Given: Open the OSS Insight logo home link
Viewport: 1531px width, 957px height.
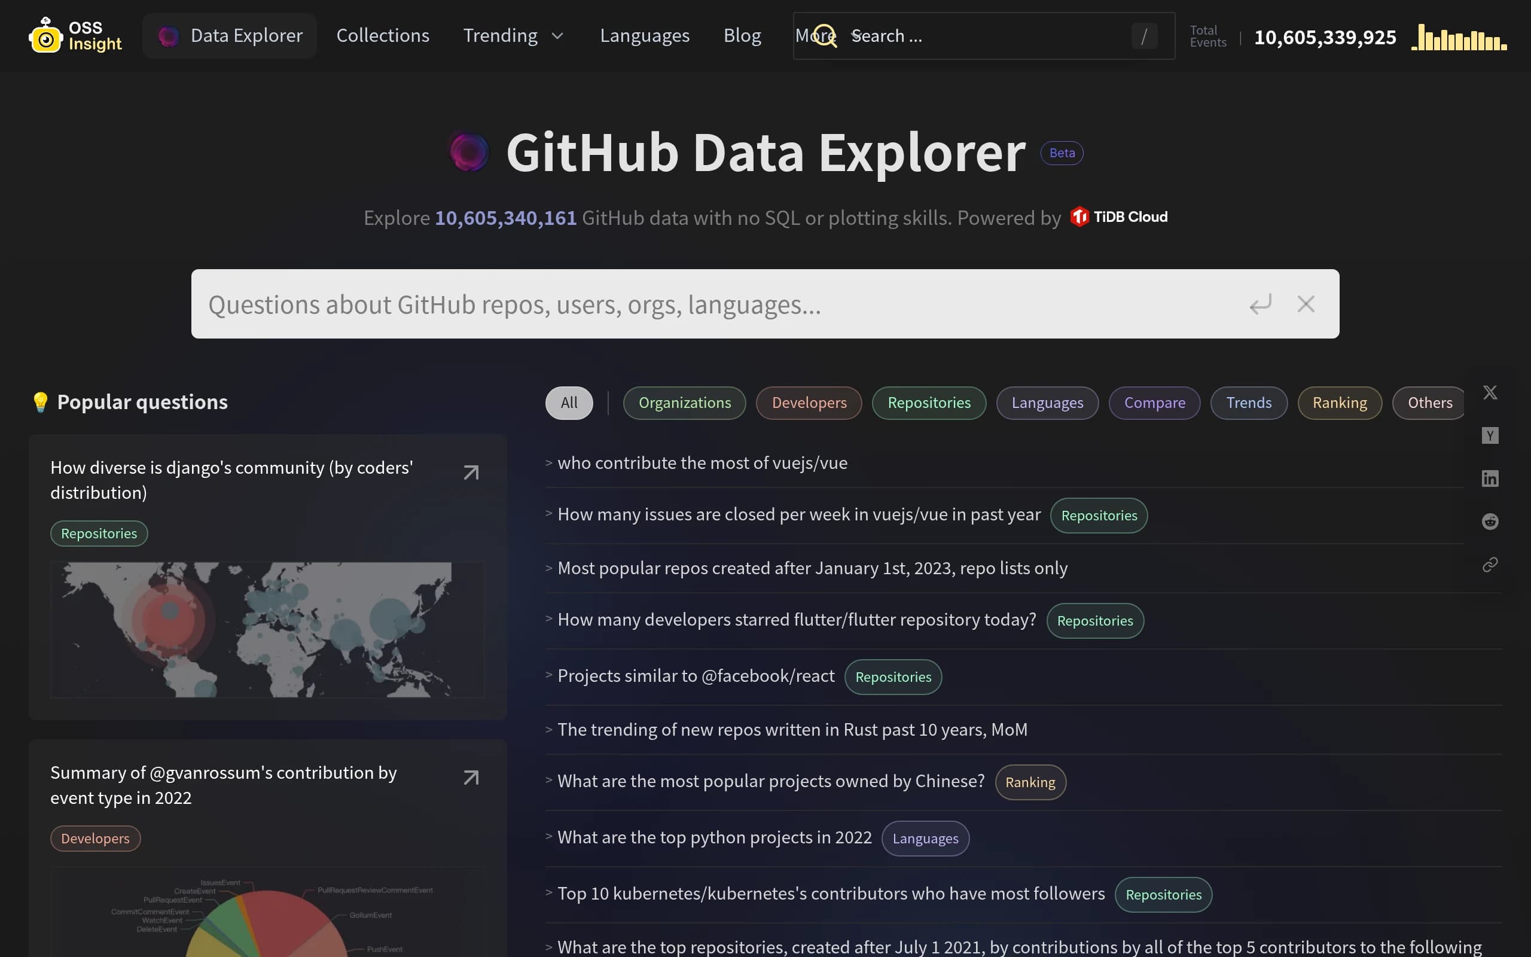Looking at the screenshot, I should click(x=75, y=35).
